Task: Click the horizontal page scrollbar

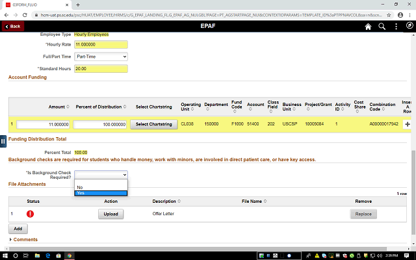Action: 198,249
